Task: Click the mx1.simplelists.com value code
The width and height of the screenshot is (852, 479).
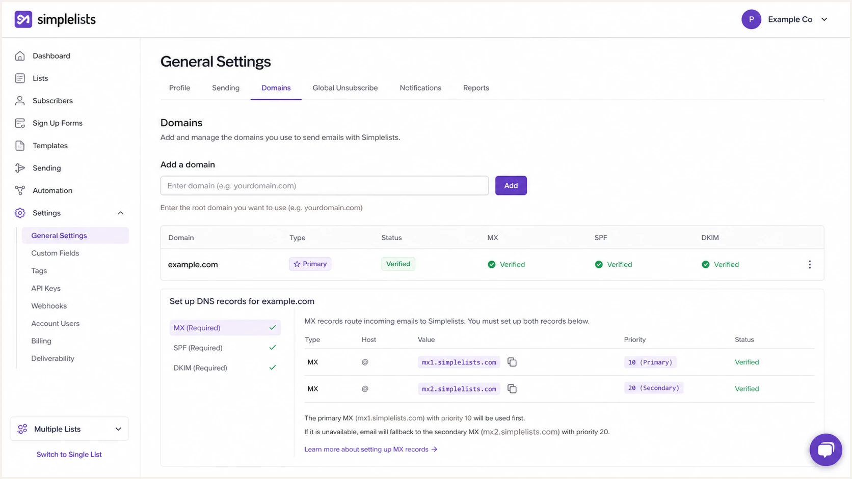Action: (x=459, y=362)
